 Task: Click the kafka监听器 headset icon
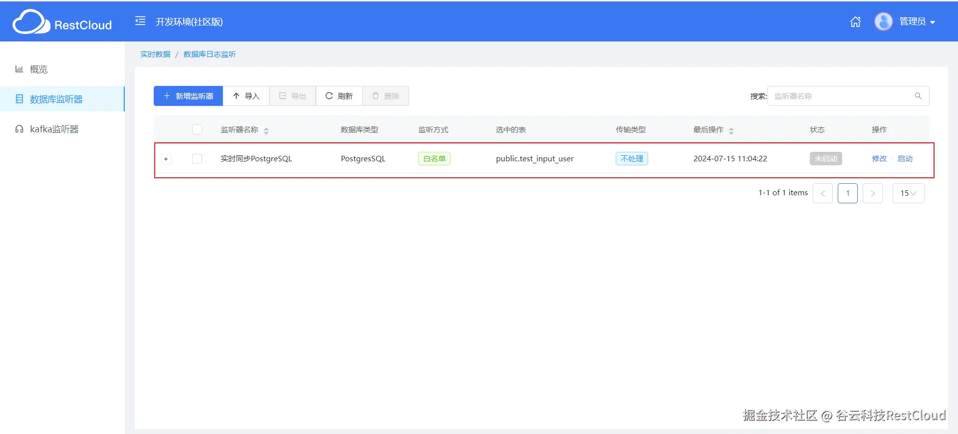19,129
